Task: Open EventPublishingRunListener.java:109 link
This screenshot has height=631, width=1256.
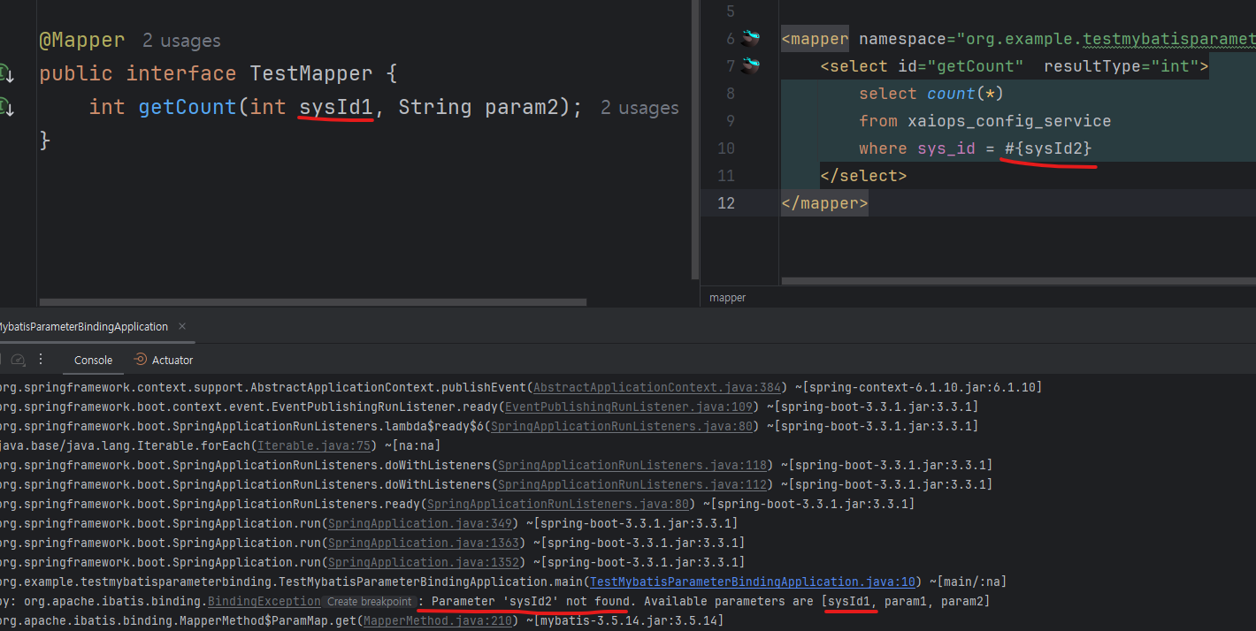Action: pyautogui.click(x=629, y=407)
